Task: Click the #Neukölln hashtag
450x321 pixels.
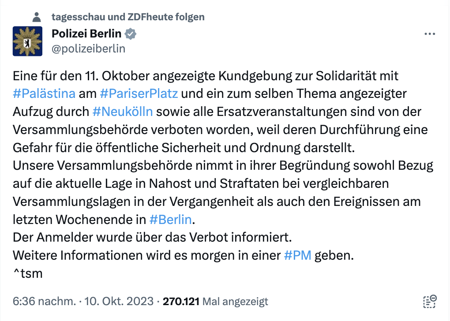Action: pyautogui.click(x=123, y=111)
